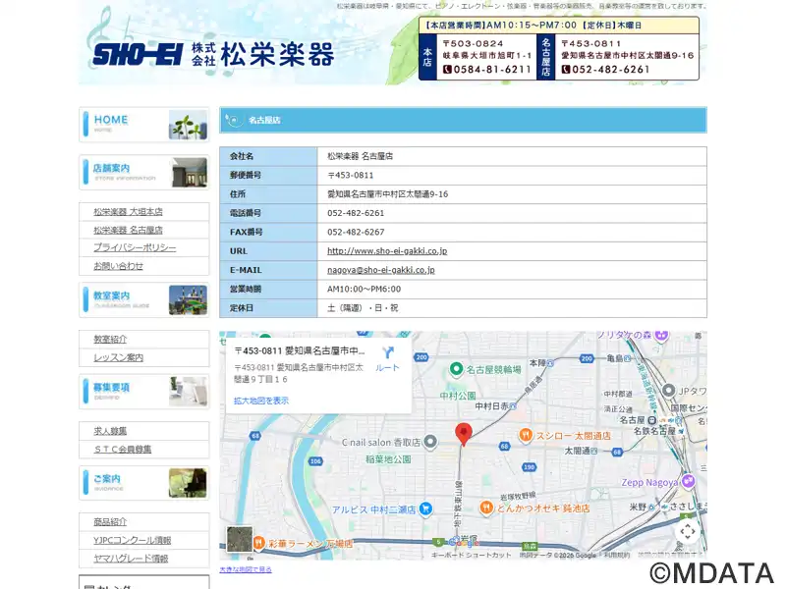Open the 松栄楽器 大垣本店 link

point(129,212)
